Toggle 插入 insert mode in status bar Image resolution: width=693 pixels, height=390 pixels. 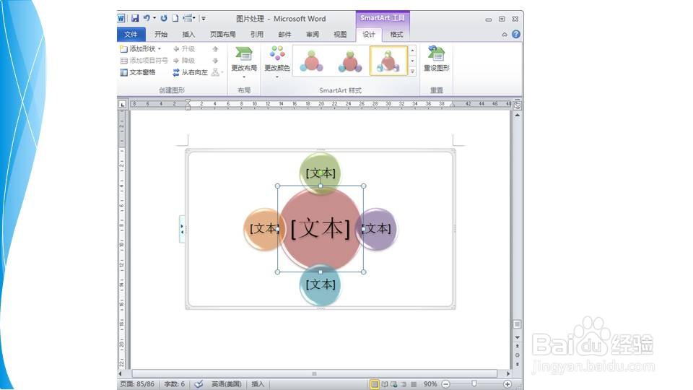click(x=258, y=383)
